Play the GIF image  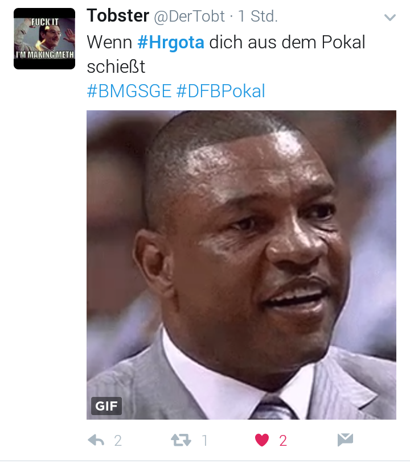pyautogui.click(x=241, y=265)
